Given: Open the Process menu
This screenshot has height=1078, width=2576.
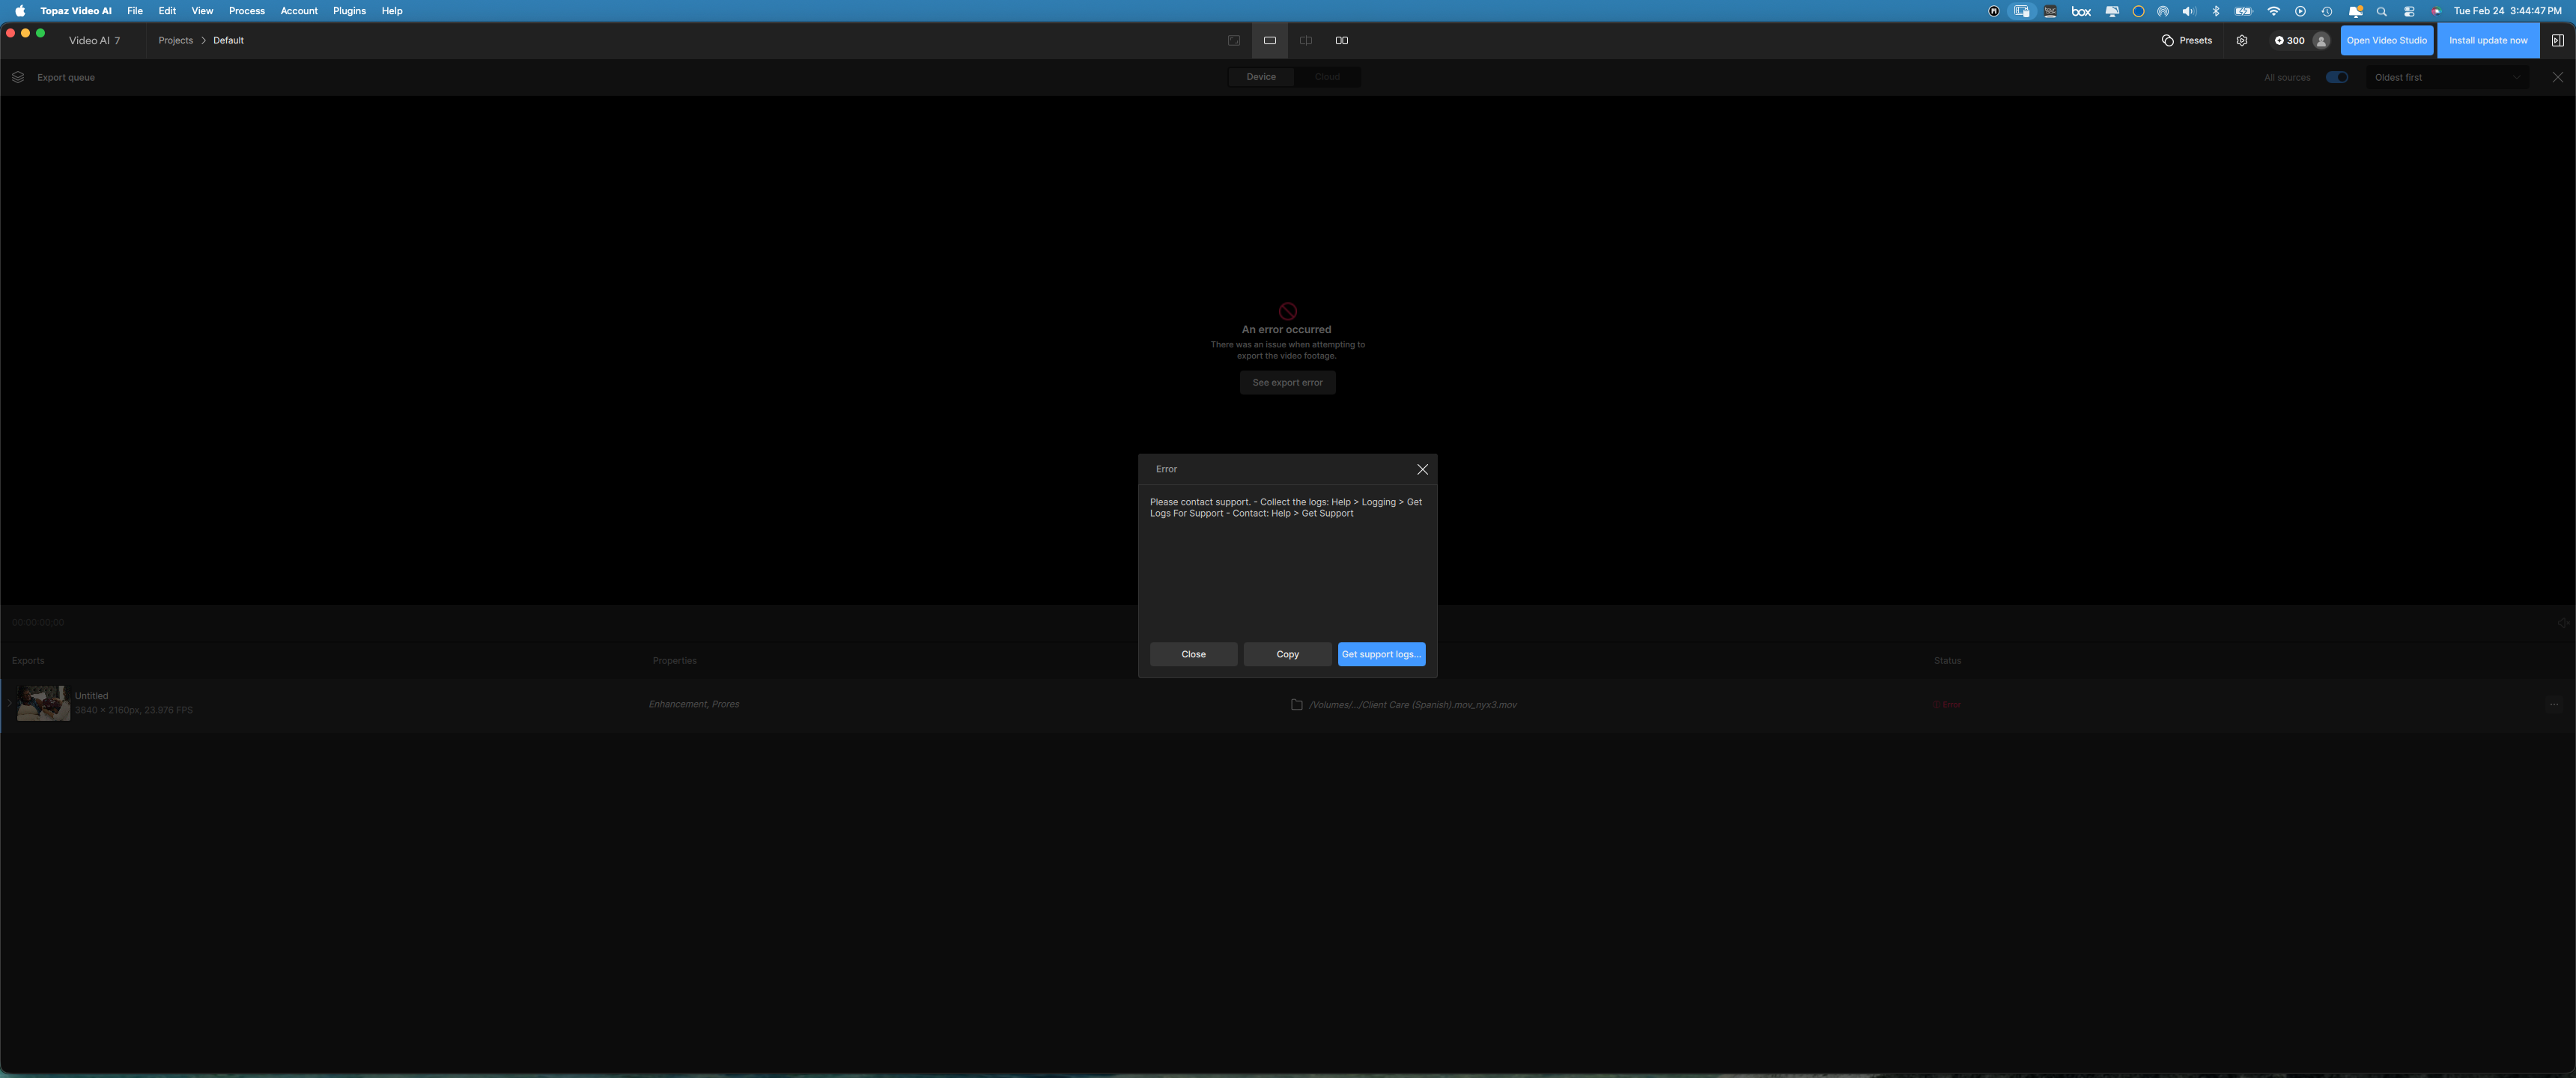Looking at the screenshot, I should tap(246, 11).
